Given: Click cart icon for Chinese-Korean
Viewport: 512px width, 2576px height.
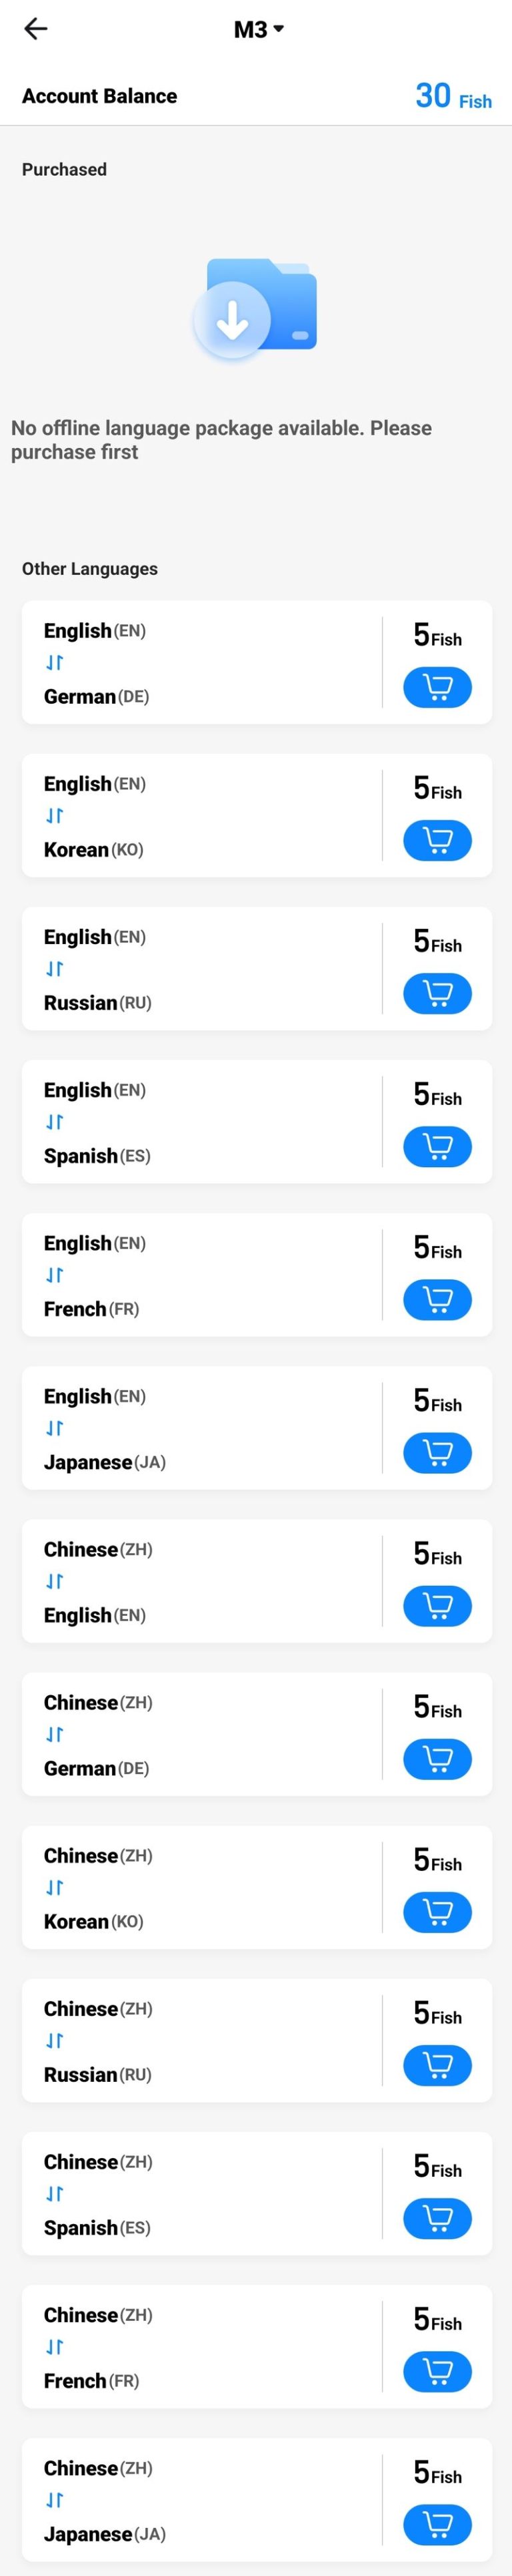Looking at the screenshot, I should click(437, 1911).
